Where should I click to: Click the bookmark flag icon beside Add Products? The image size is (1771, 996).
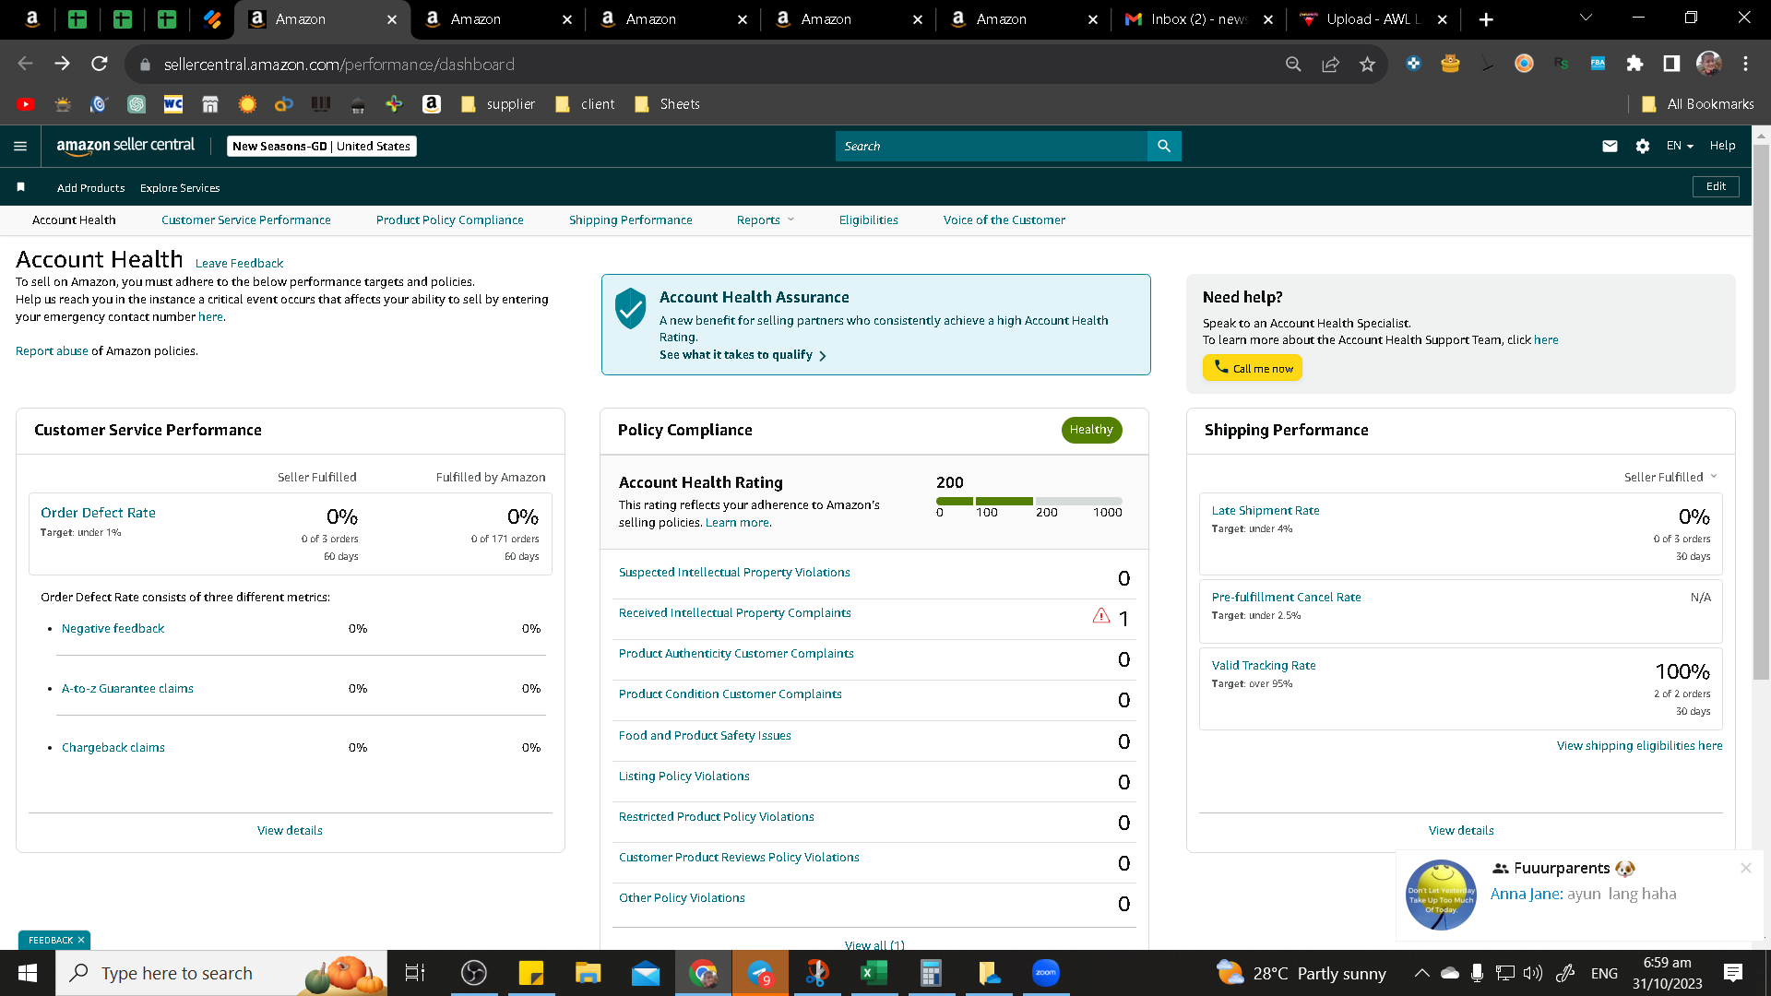(x=20, y=187)
